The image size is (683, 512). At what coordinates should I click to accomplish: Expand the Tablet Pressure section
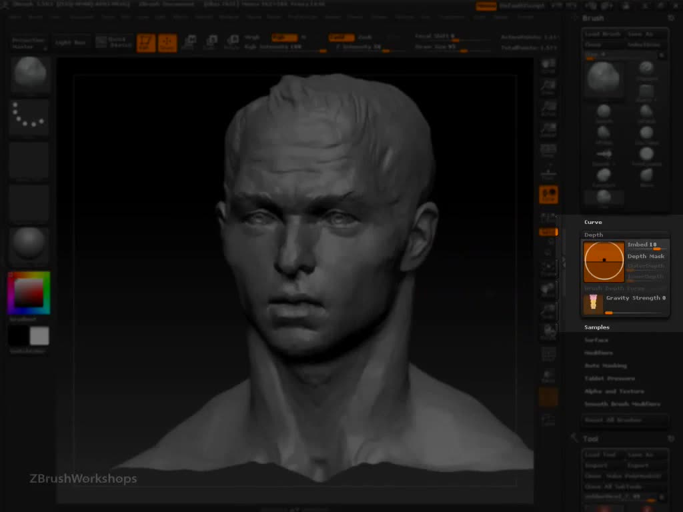pos(610,379)
